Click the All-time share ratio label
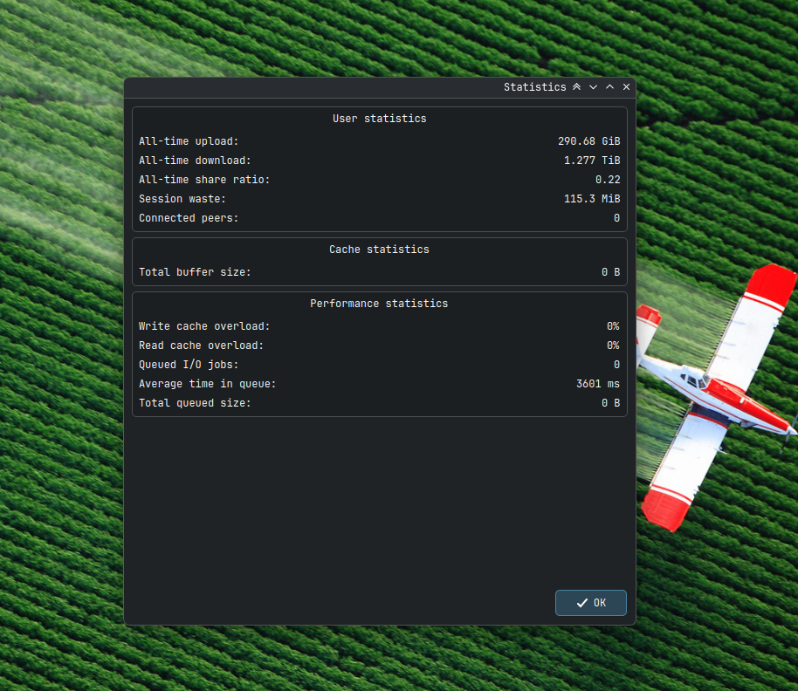The width and height of the screenshot is (798, 691). click(204, 180)
